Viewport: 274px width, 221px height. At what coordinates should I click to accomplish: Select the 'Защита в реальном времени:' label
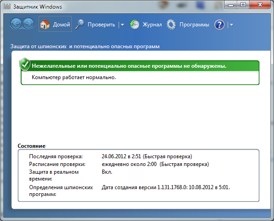(x=54, y=176)
